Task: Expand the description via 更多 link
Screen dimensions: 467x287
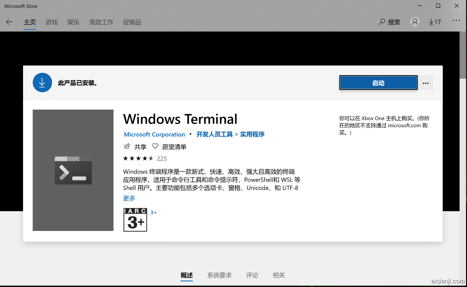Action: click(x=129, y=198)
